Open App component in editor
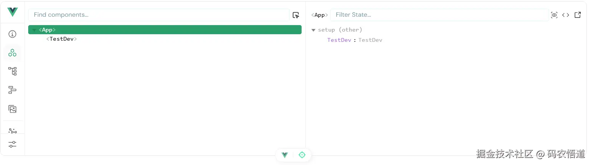The height and width of the screenshot is (165, 591). (x=578, y=15)
